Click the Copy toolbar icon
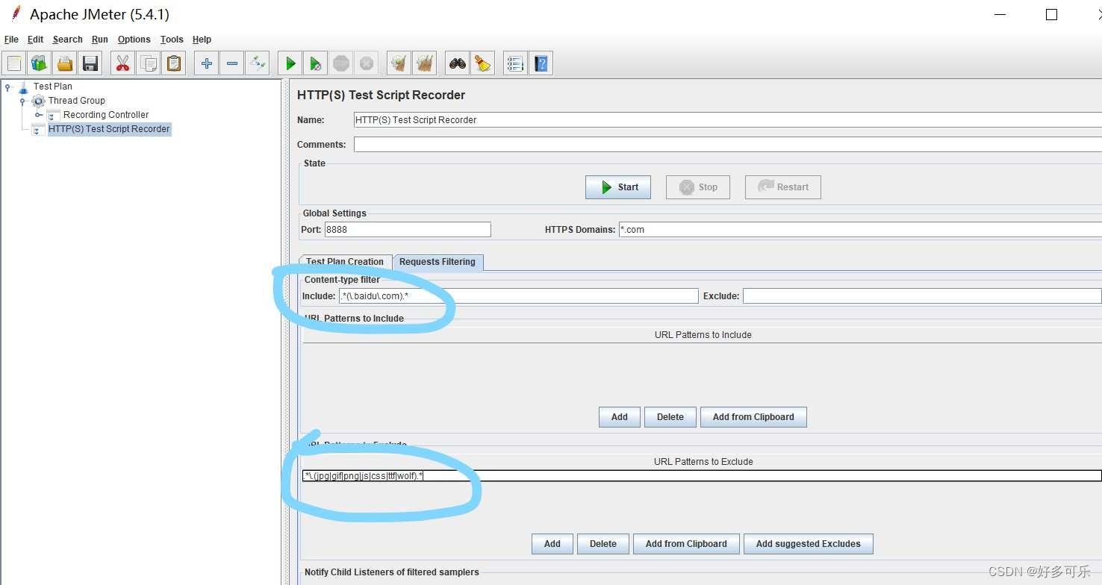1102x585 pixels. point(149,63)
